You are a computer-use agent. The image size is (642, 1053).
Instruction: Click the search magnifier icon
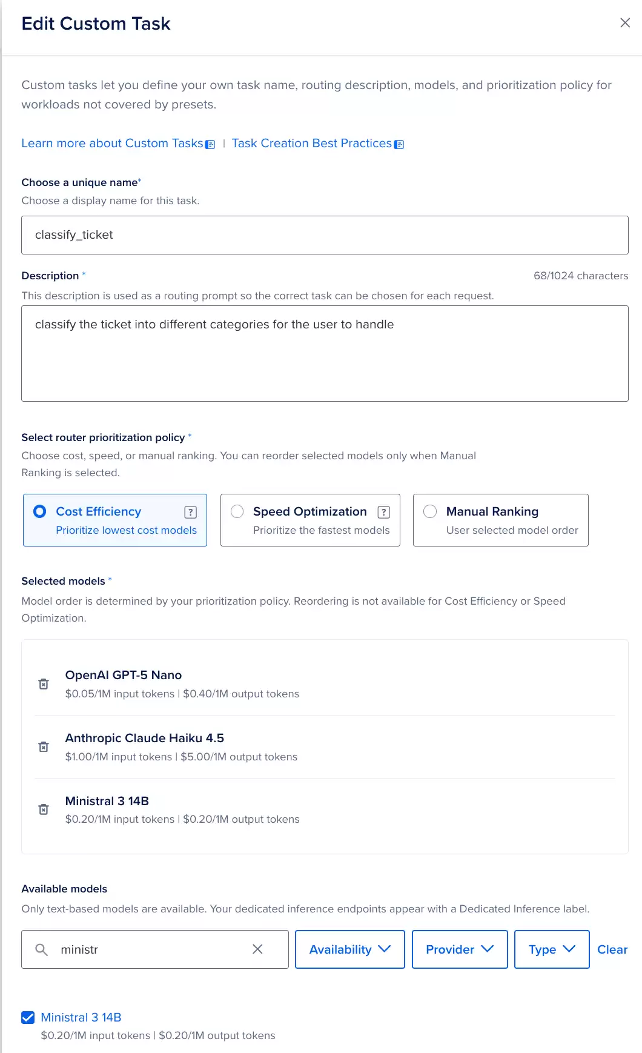point(41,949)
